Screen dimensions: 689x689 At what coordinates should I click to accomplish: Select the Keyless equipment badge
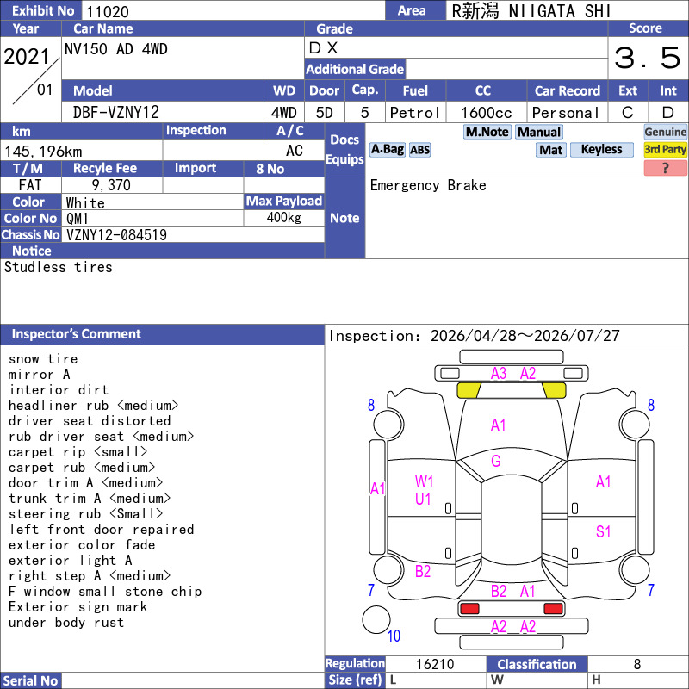pyautogui.click(x=601, y=149)
